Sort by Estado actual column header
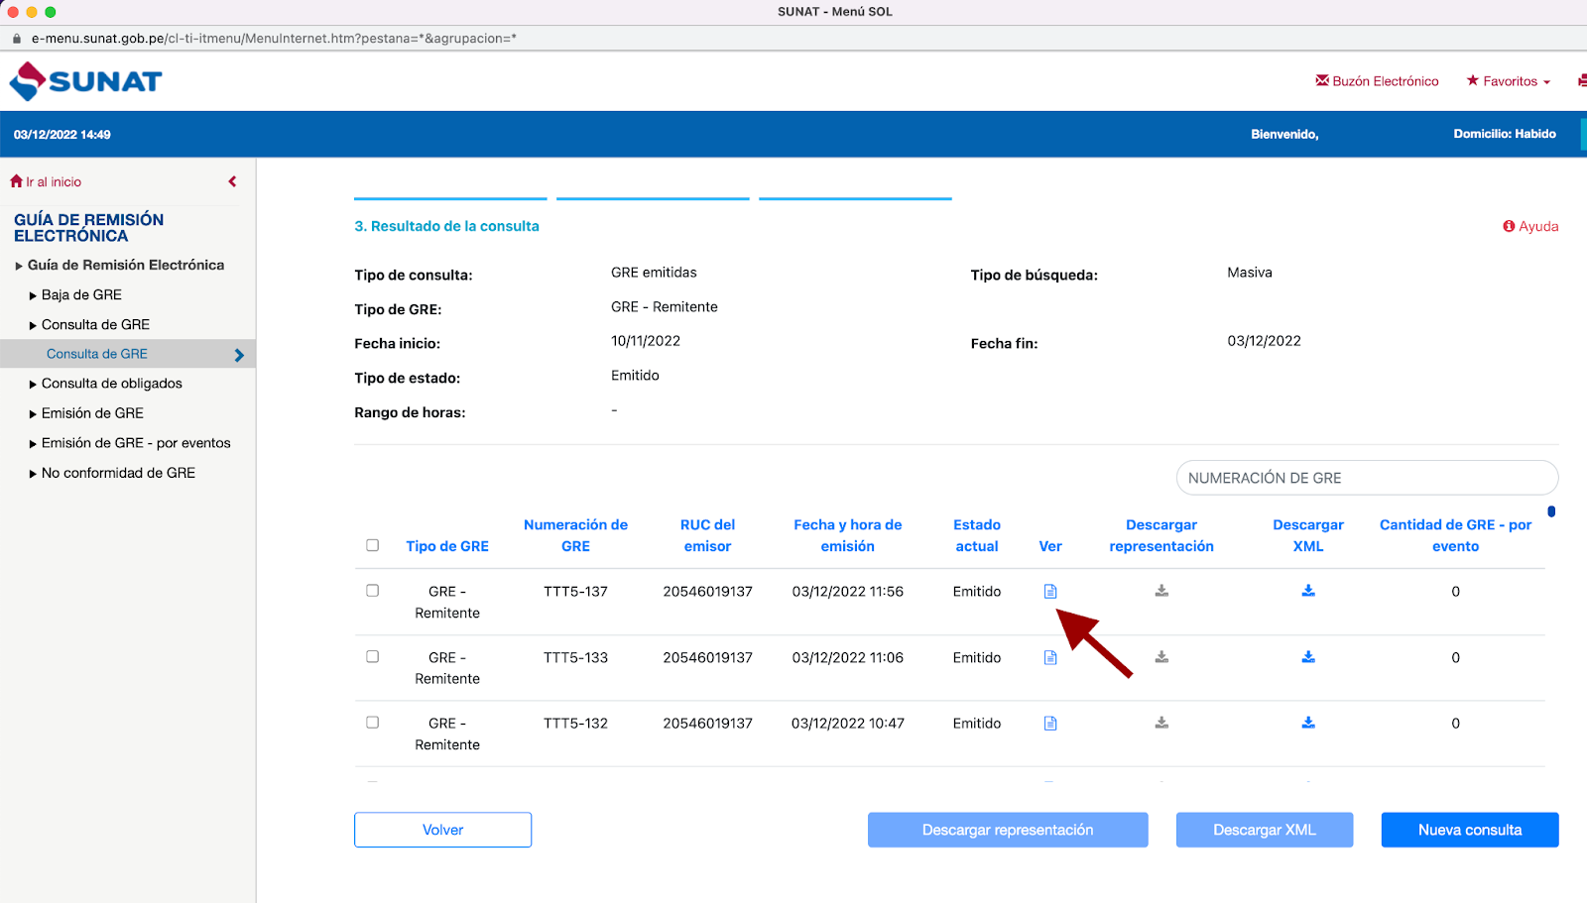Screen dimensions: 1587x903 click(x=977, y=535)
